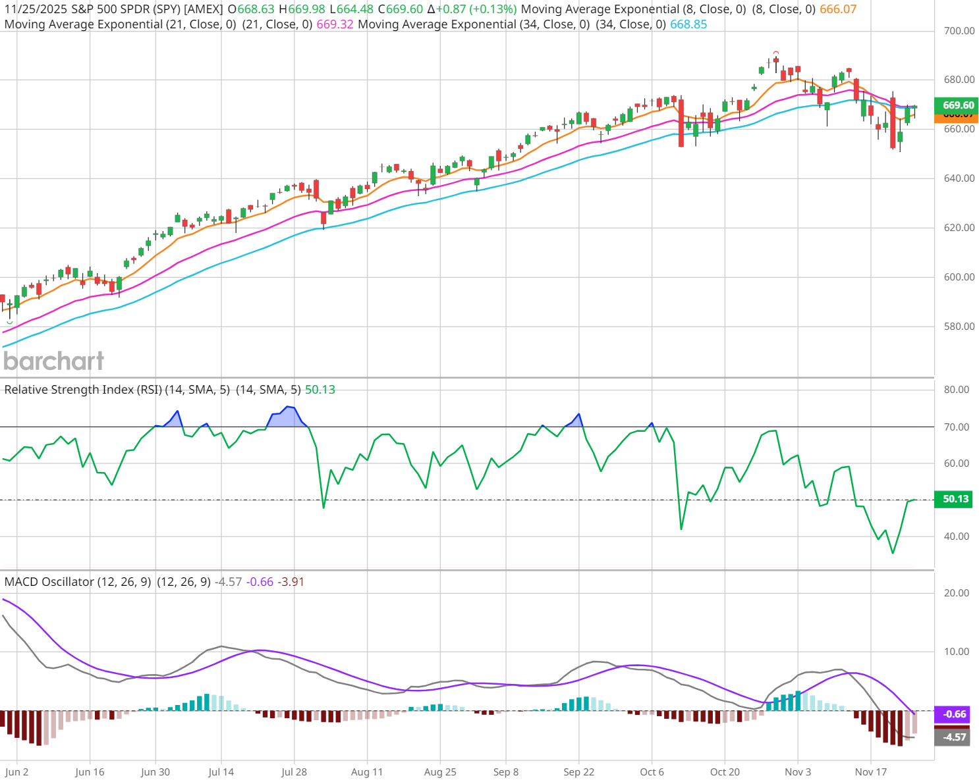
Task: Click the 10.00 MACD axis label
Action: [957, 652]
